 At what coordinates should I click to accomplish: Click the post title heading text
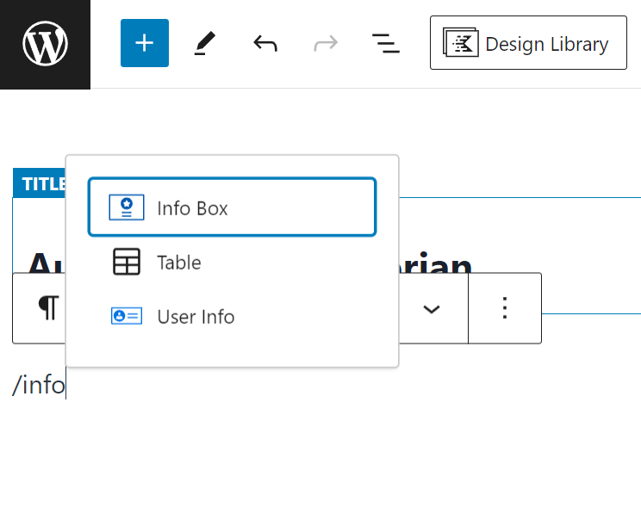[439, 263]
